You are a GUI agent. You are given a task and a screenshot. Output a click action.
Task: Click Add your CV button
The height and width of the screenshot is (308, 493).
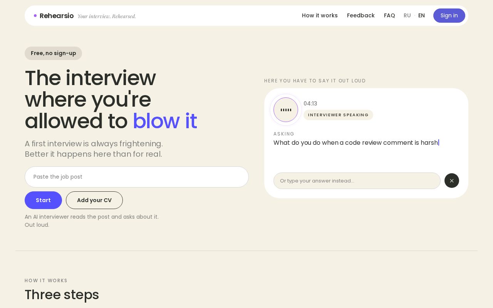(x=94, y=200)
